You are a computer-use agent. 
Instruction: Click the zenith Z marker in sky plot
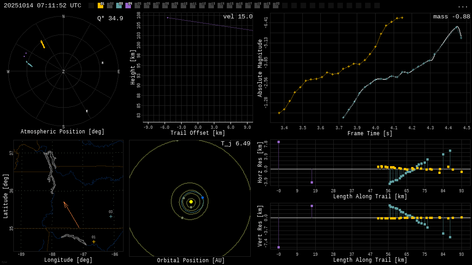(64, 72)
